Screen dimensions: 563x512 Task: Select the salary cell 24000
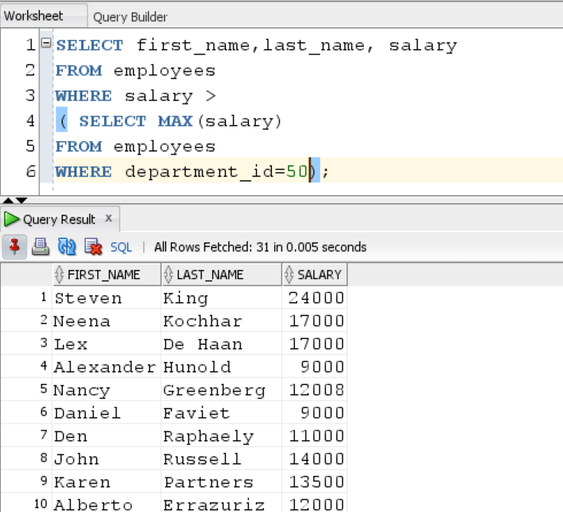[x=315, y=298]
